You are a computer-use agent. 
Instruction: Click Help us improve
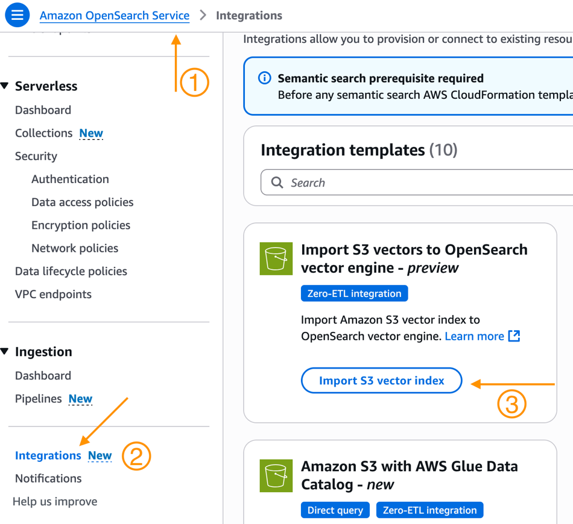55,501
